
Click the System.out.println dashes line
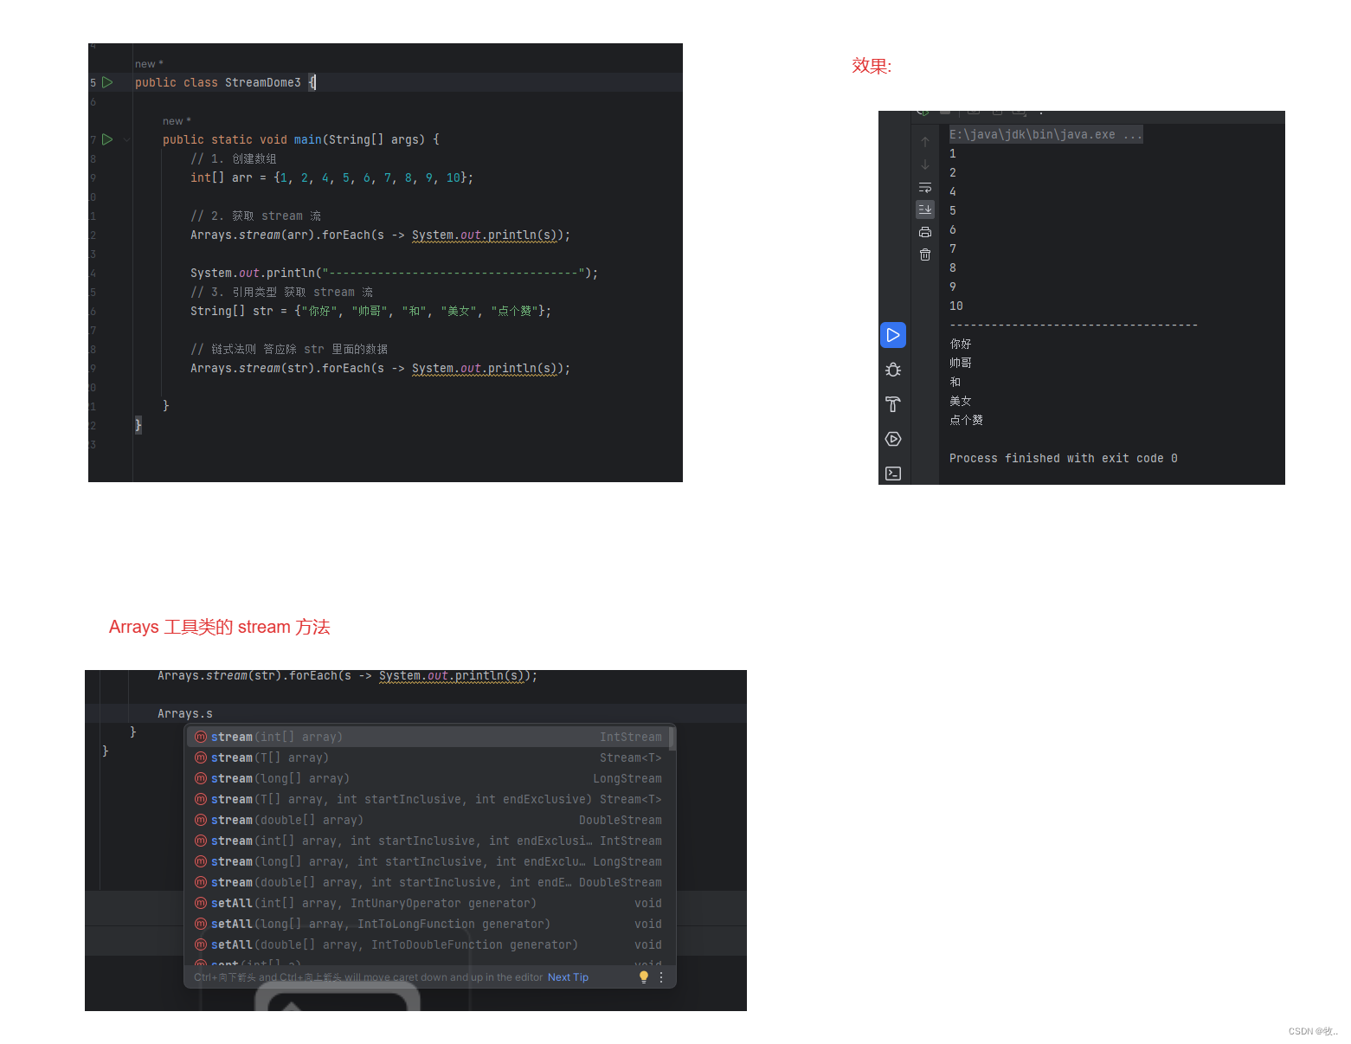click(x=394, y=273)
